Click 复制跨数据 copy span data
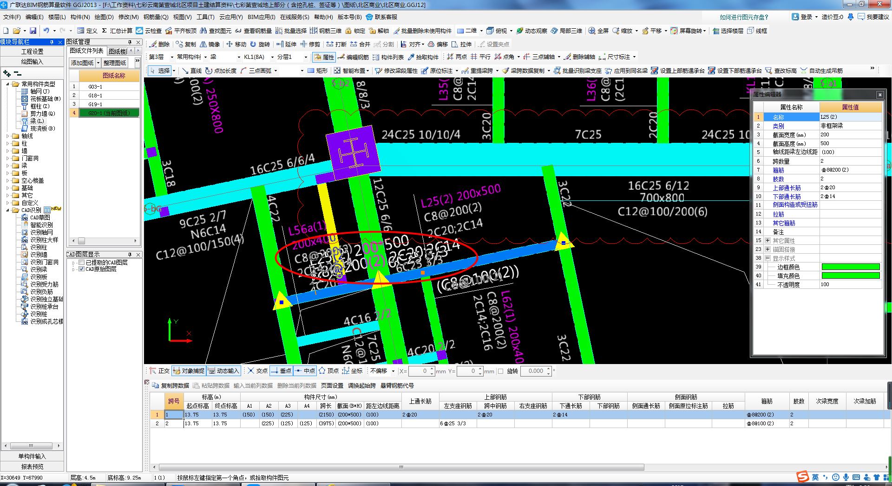This screenshot has height=486, width=892. 171,385
